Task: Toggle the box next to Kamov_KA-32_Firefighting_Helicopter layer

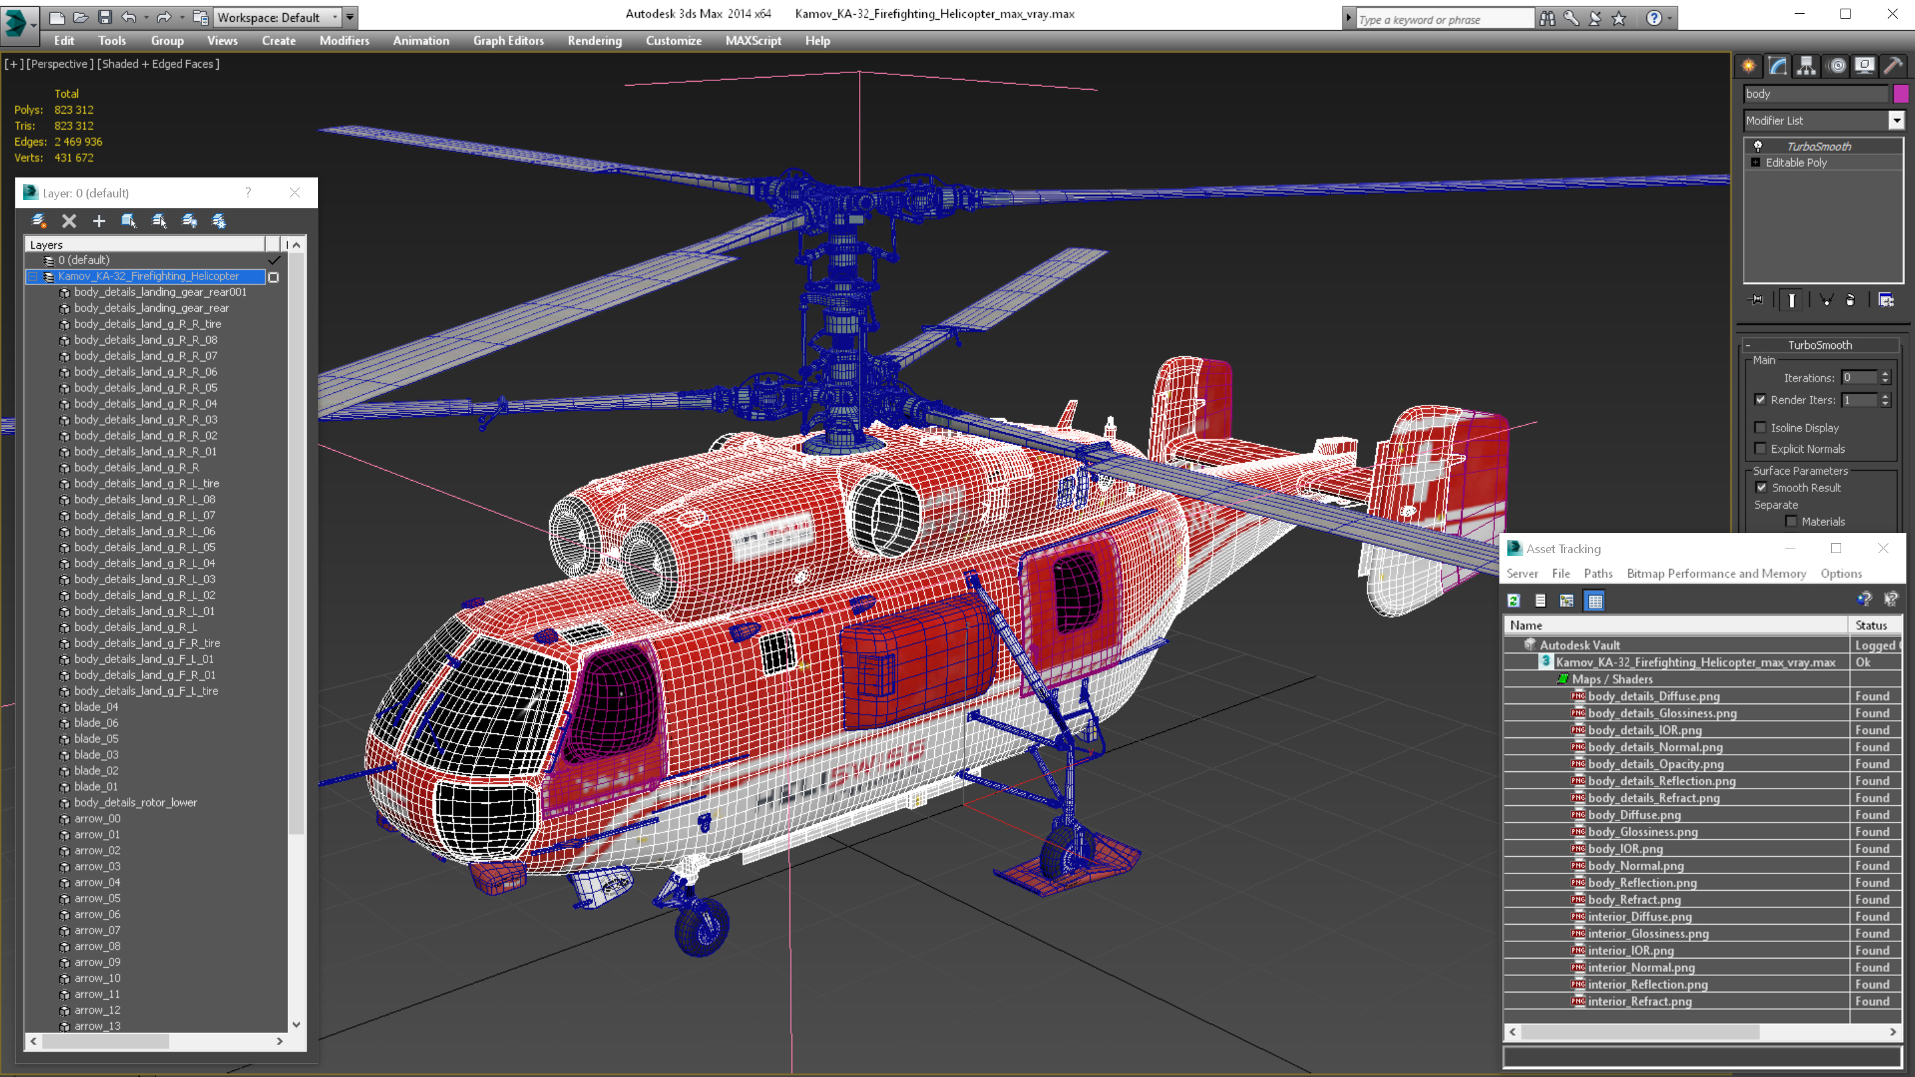Action: [273, 277]
